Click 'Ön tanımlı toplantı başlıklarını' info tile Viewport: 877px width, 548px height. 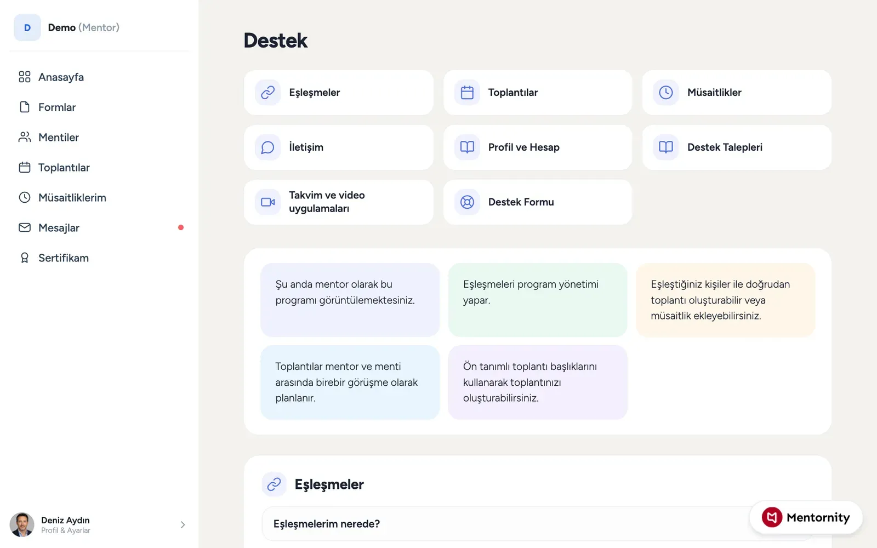pyautogui.click(x=538, y=383)
